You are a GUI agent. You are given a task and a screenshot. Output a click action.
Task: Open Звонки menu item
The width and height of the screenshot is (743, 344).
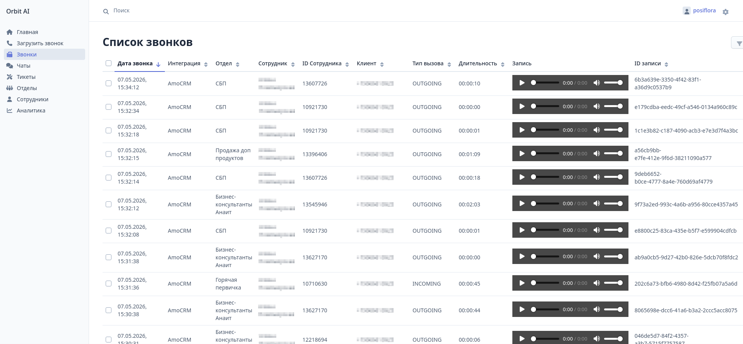pyautogui.click(x=45, y=54)
